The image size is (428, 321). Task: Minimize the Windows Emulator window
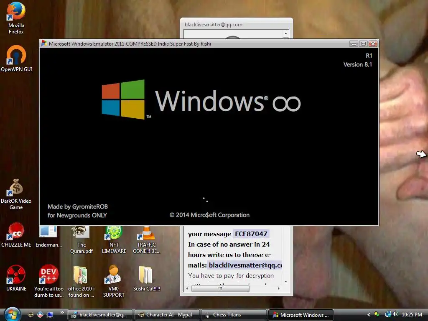pyautogui.click(x=354, y=43)
